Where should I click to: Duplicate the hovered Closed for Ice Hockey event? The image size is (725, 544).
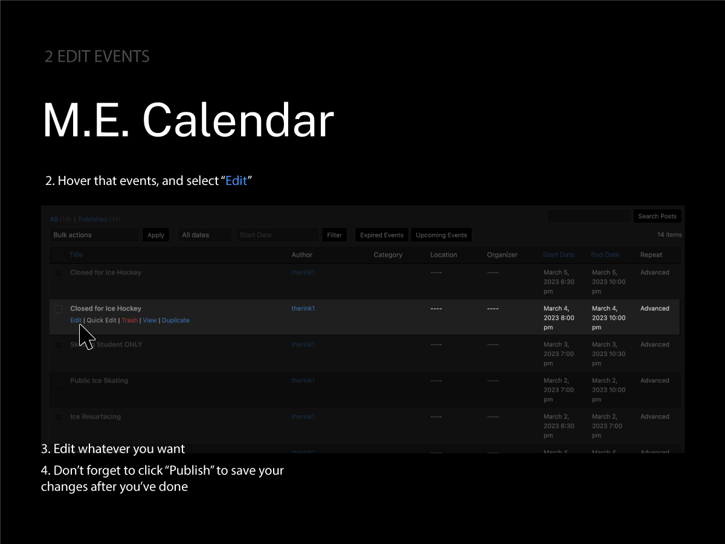[176, 320]
